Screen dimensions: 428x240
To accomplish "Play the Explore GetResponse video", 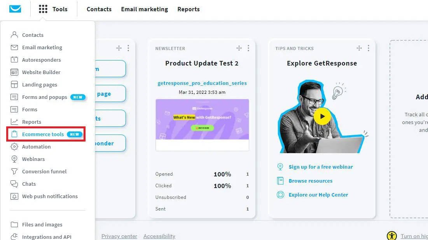I will click(322, 116).
